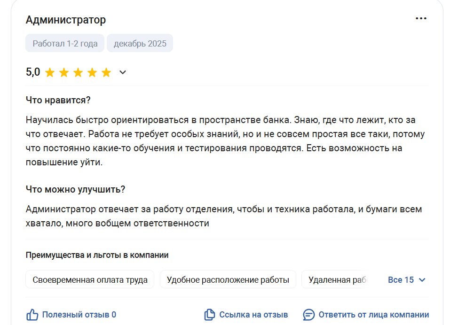
Task: Select the декабрь 2025 tag
Action: pos(140,43)
